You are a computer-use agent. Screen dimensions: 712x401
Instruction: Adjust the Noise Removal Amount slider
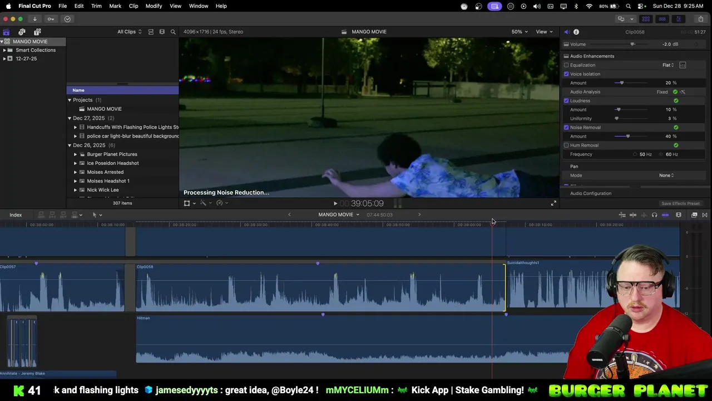click(628, 136)
